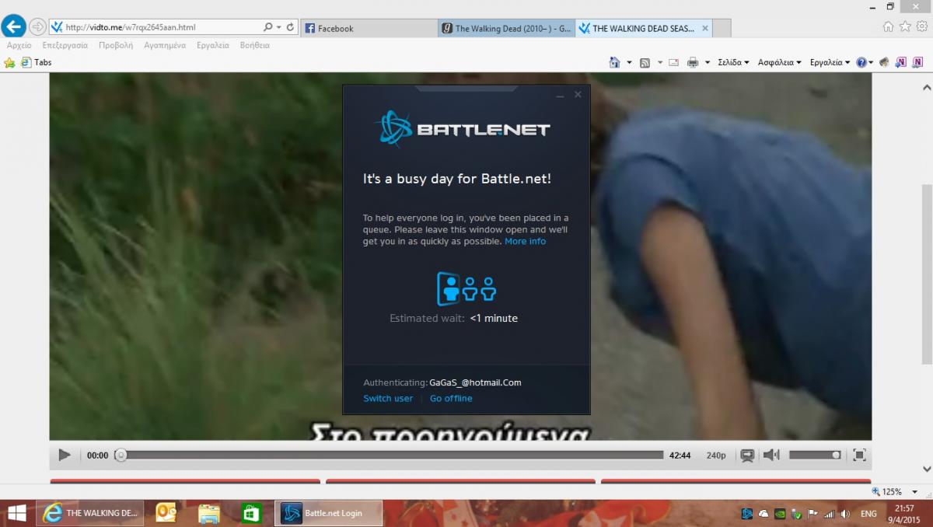Click the Switch user link
The width and height of the screenshot is (933, 527).
click(388, 399)
